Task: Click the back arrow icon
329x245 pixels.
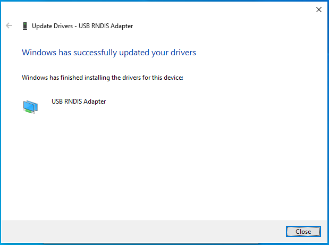Action: point(9,26)
